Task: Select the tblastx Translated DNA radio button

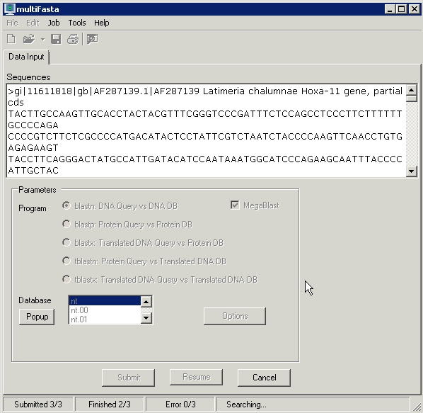Action: click(66, 279)
